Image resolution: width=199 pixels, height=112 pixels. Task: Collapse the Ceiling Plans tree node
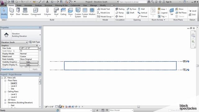(x=5, y=91)
